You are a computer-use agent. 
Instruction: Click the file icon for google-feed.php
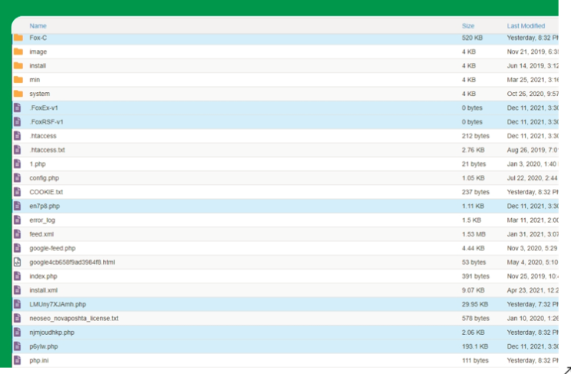[x=17, y=248]
